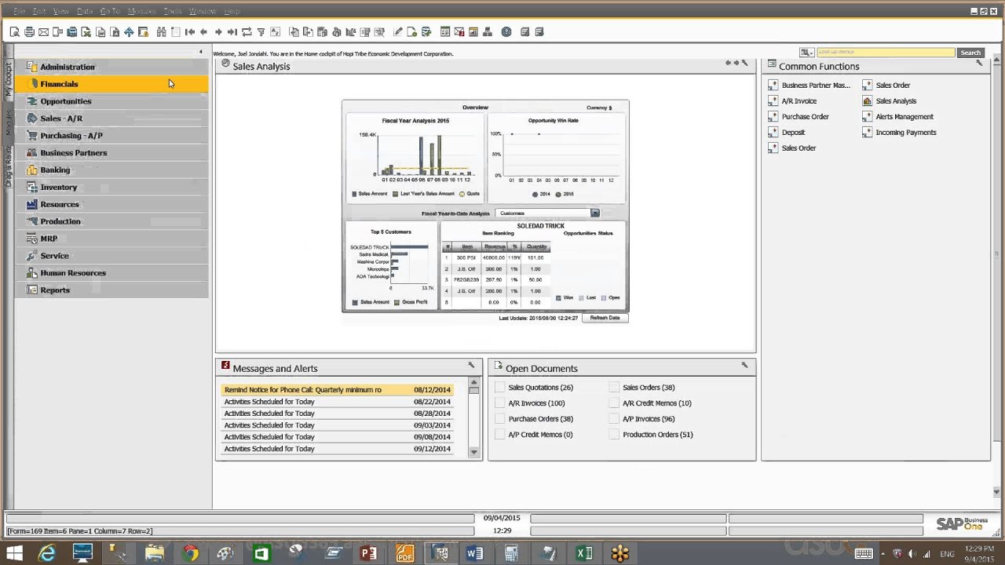Open Purchase Order in Common Functions
The height and width of the screenshot is (565, 1005).
point(805,117)
